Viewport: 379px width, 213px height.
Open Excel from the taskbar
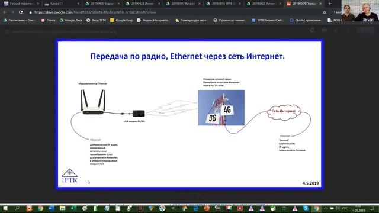(73, 208)
